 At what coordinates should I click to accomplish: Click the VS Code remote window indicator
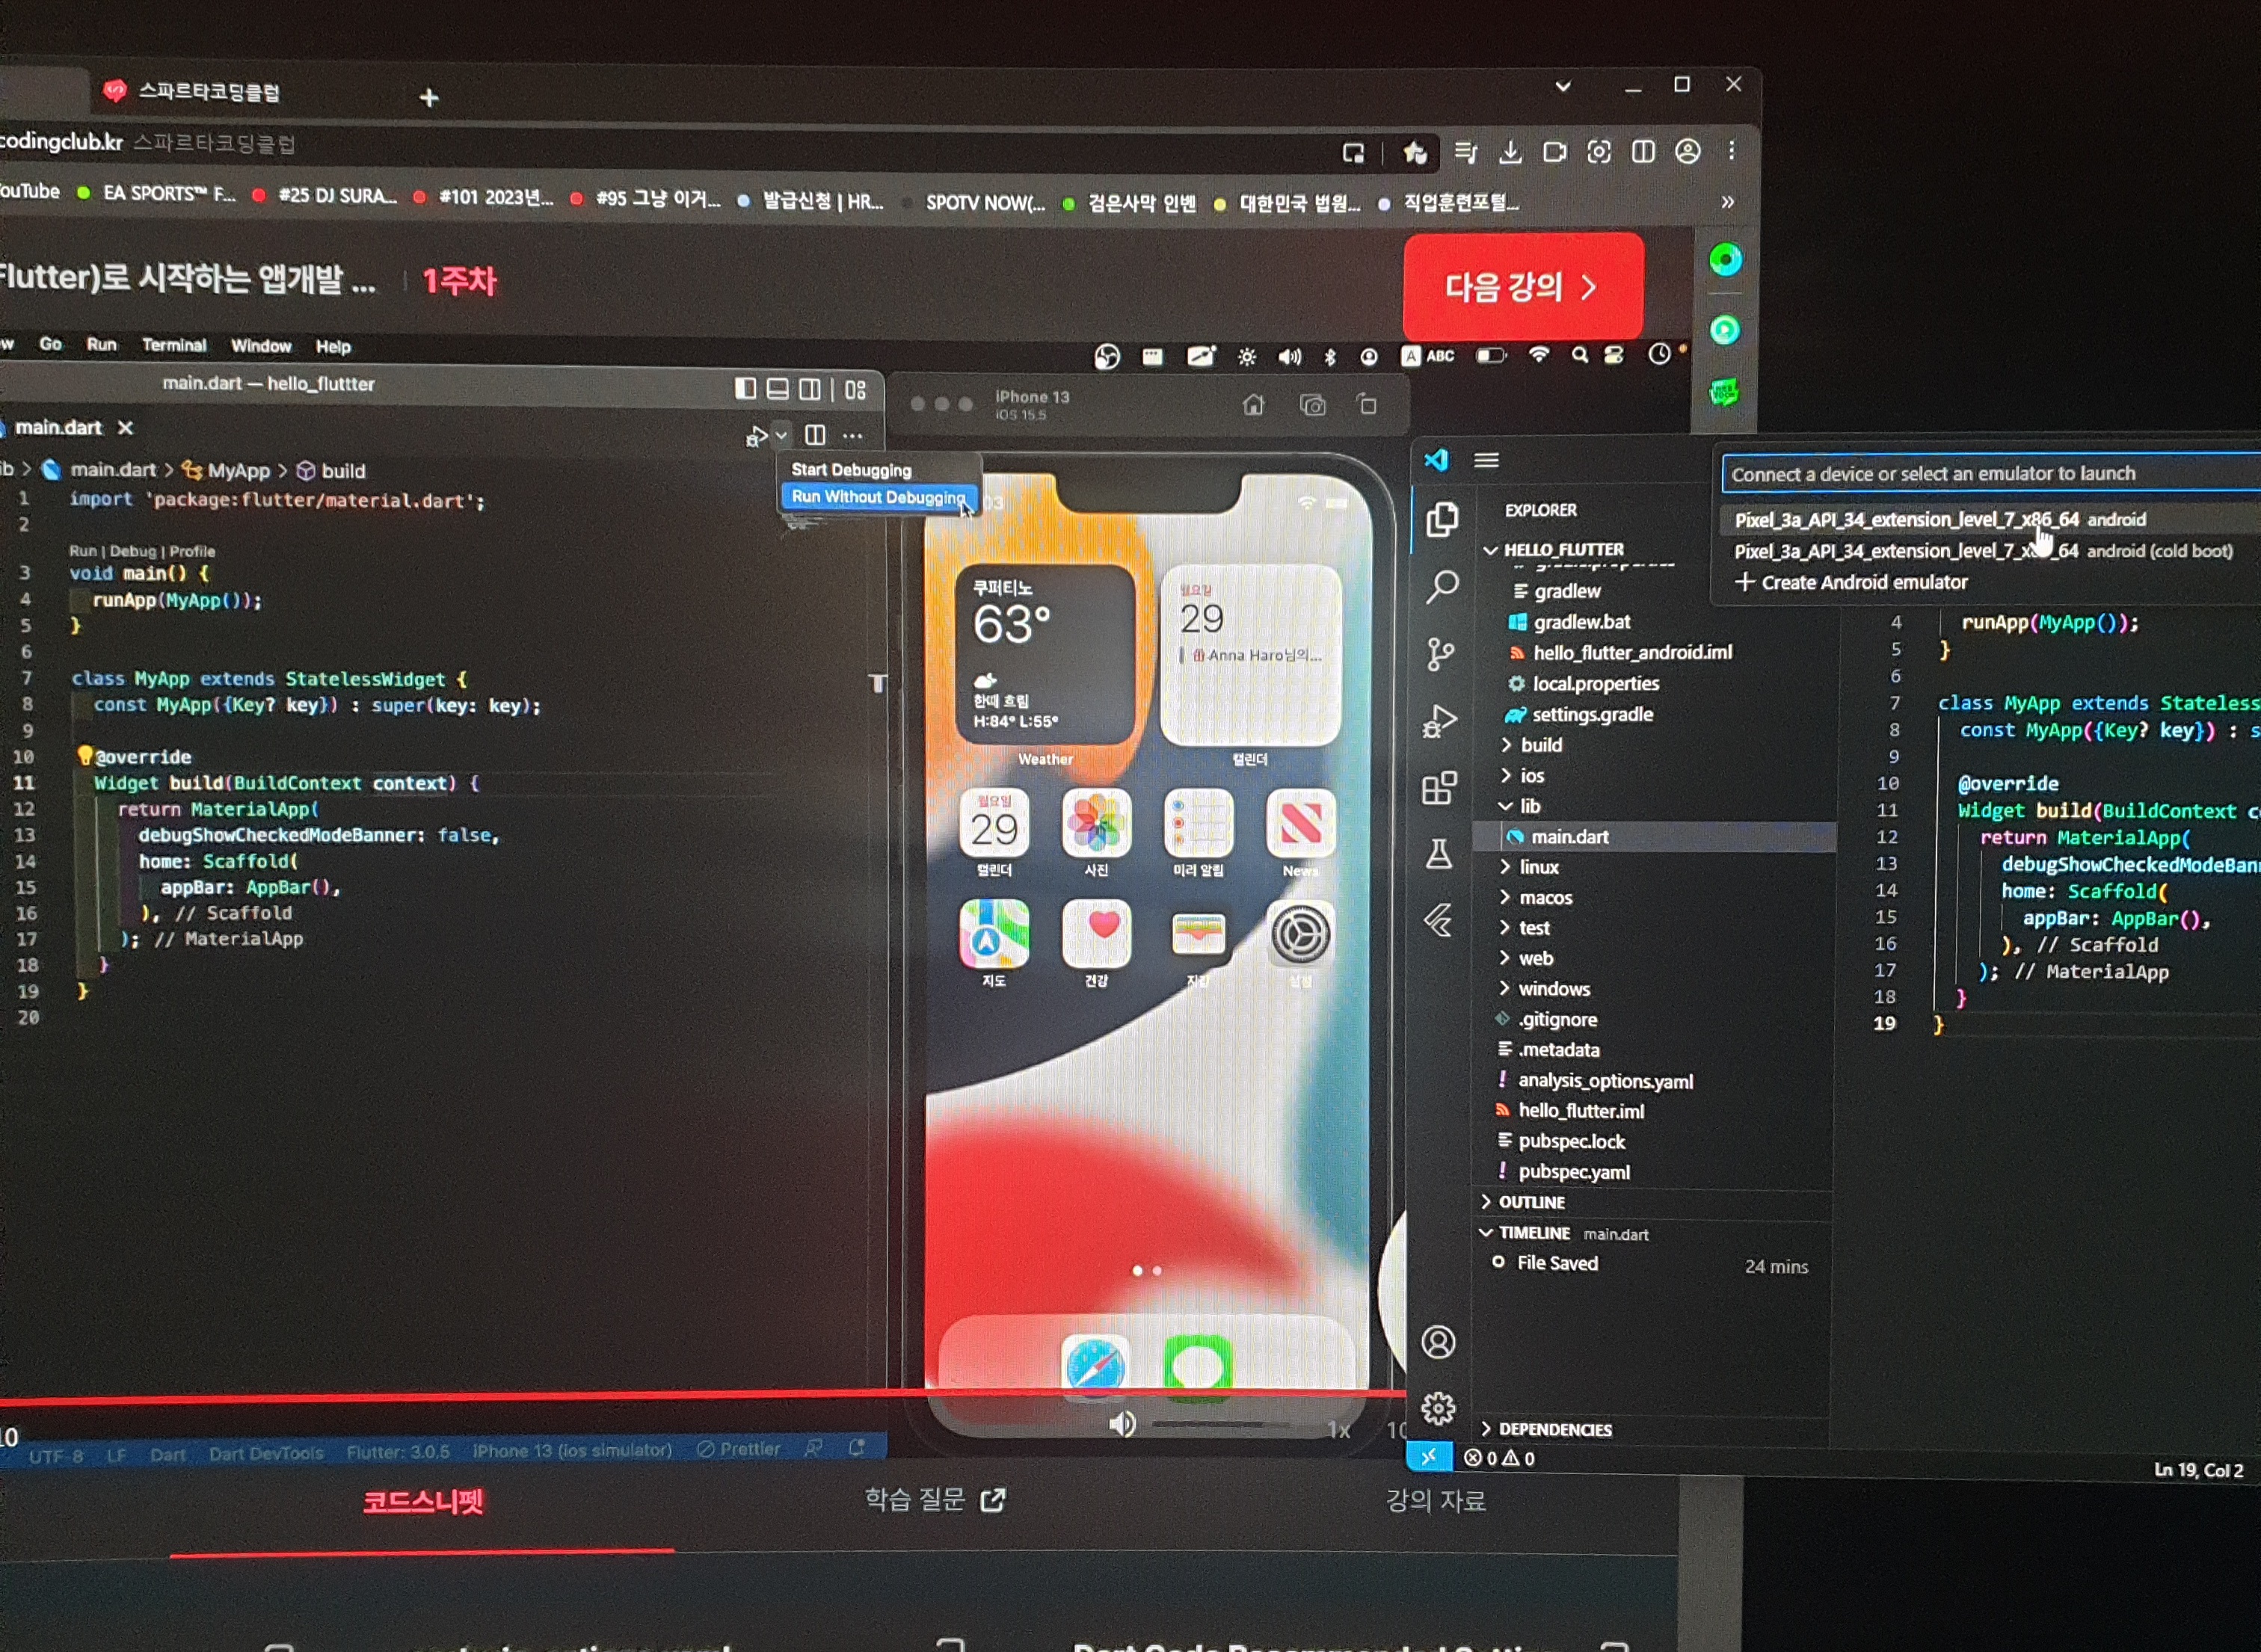click(x=1429, y=1457)
